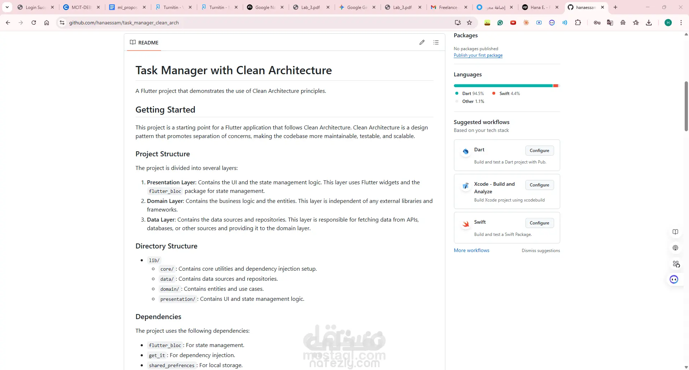
Task: Edit the README with the pencil icon
Action: (422, 42)
